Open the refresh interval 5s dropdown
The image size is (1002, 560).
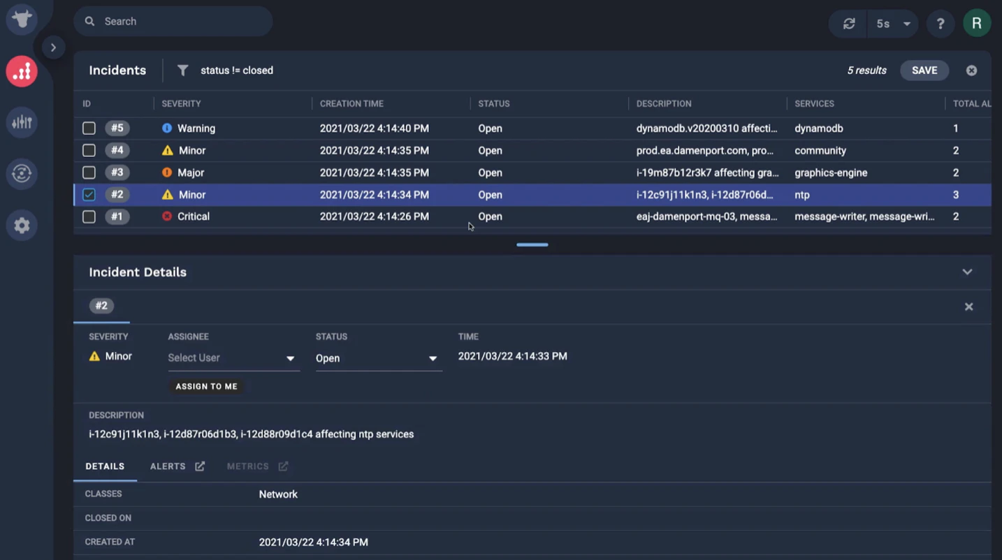892,23
